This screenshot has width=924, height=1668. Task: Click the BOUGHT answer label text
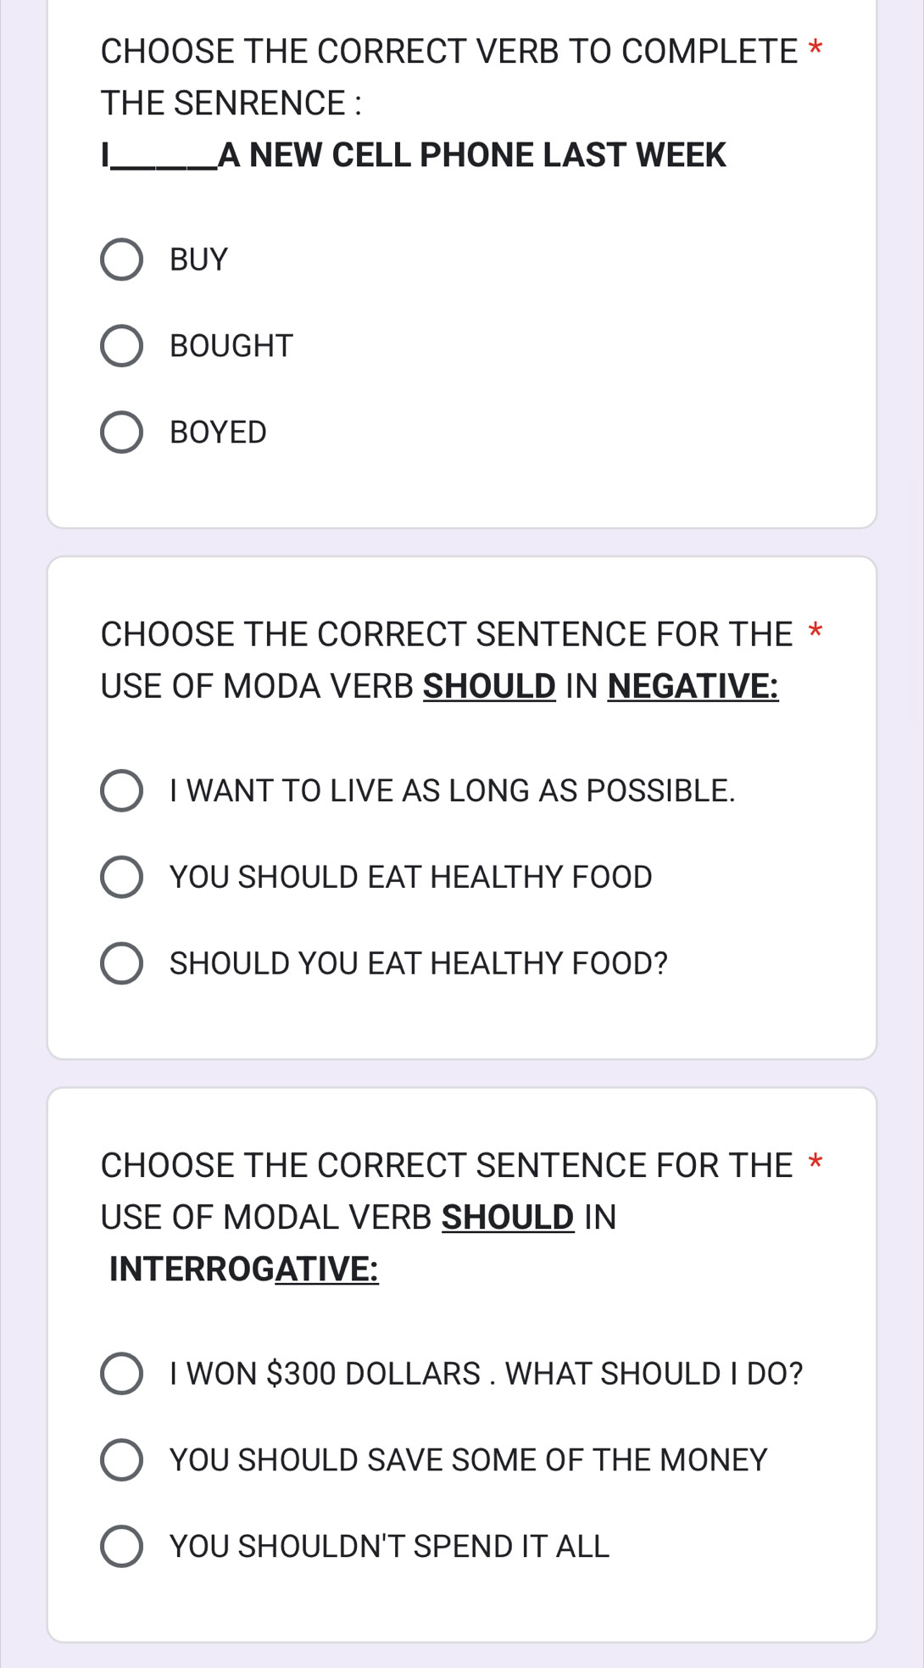(x=231, y=346)
